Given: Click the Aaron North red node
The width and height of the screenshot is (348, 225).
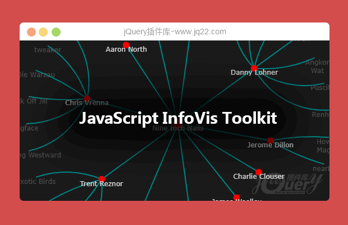Looking at the screenshot, I should pyautogui.click(x=126, y=45).
